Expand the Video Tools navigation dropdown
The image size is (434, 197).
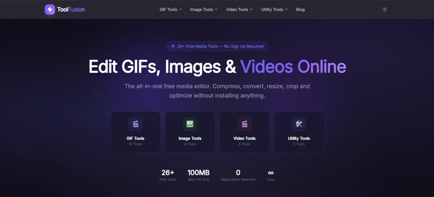point(239,9)
